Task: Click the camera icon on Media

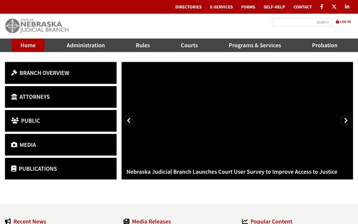Action: click(14, 145)
